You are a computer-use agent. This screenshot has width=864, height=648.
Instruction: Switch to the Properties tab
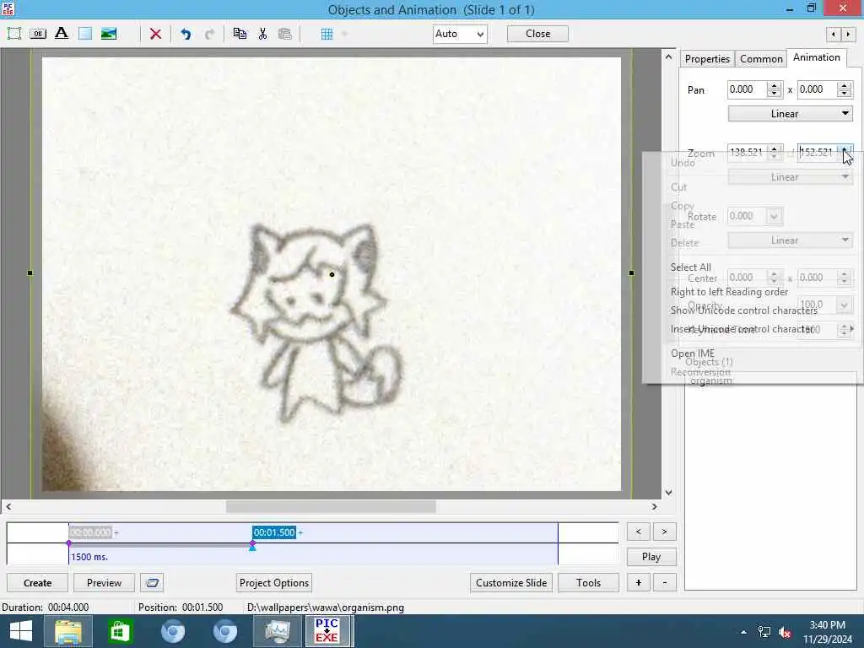pyautogui.click(x=707, y=58)
